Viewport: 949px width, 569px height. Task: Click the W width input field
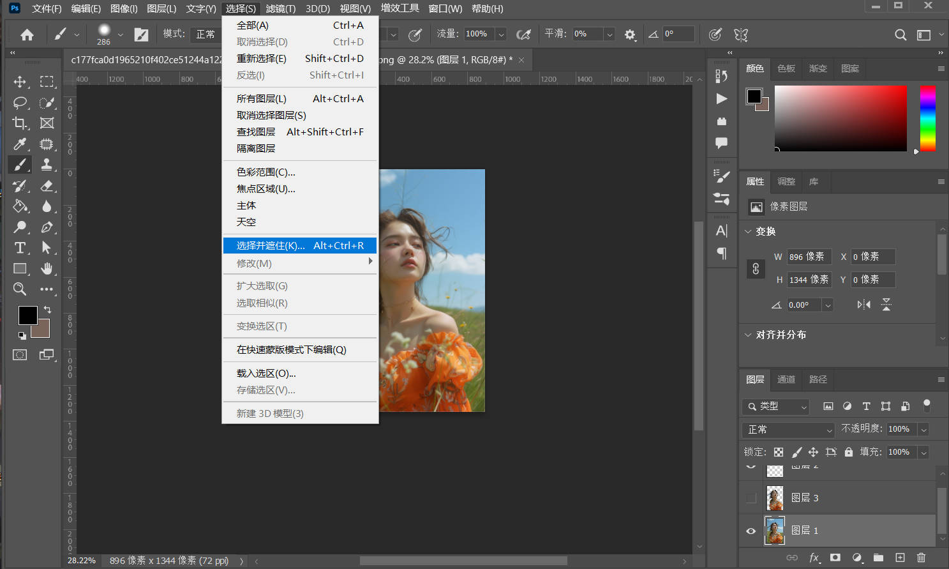(808, 257)
